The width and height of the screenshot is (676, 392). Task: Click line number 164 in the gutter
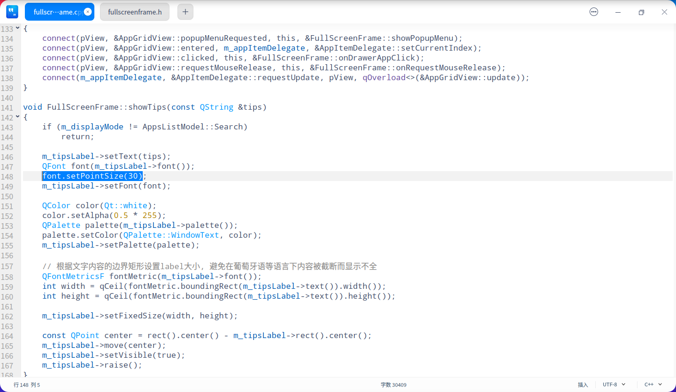[x=7, y=336]
